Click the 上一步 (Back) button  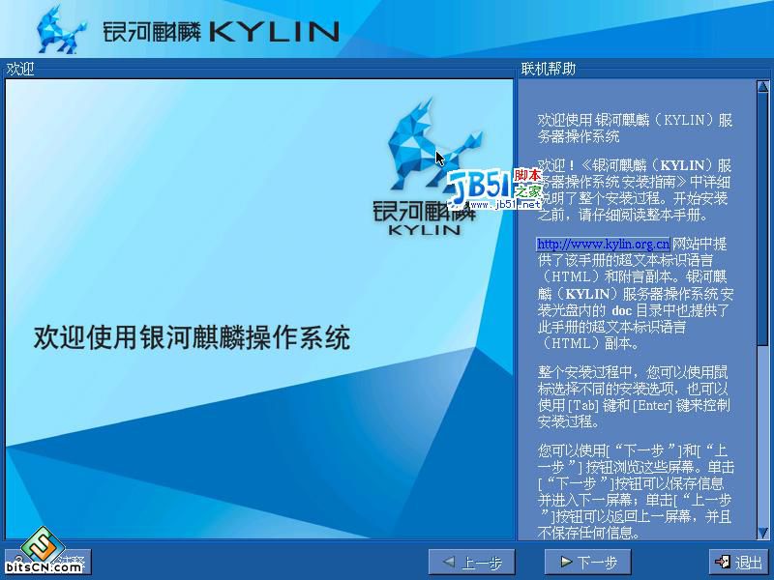[471, 562]
